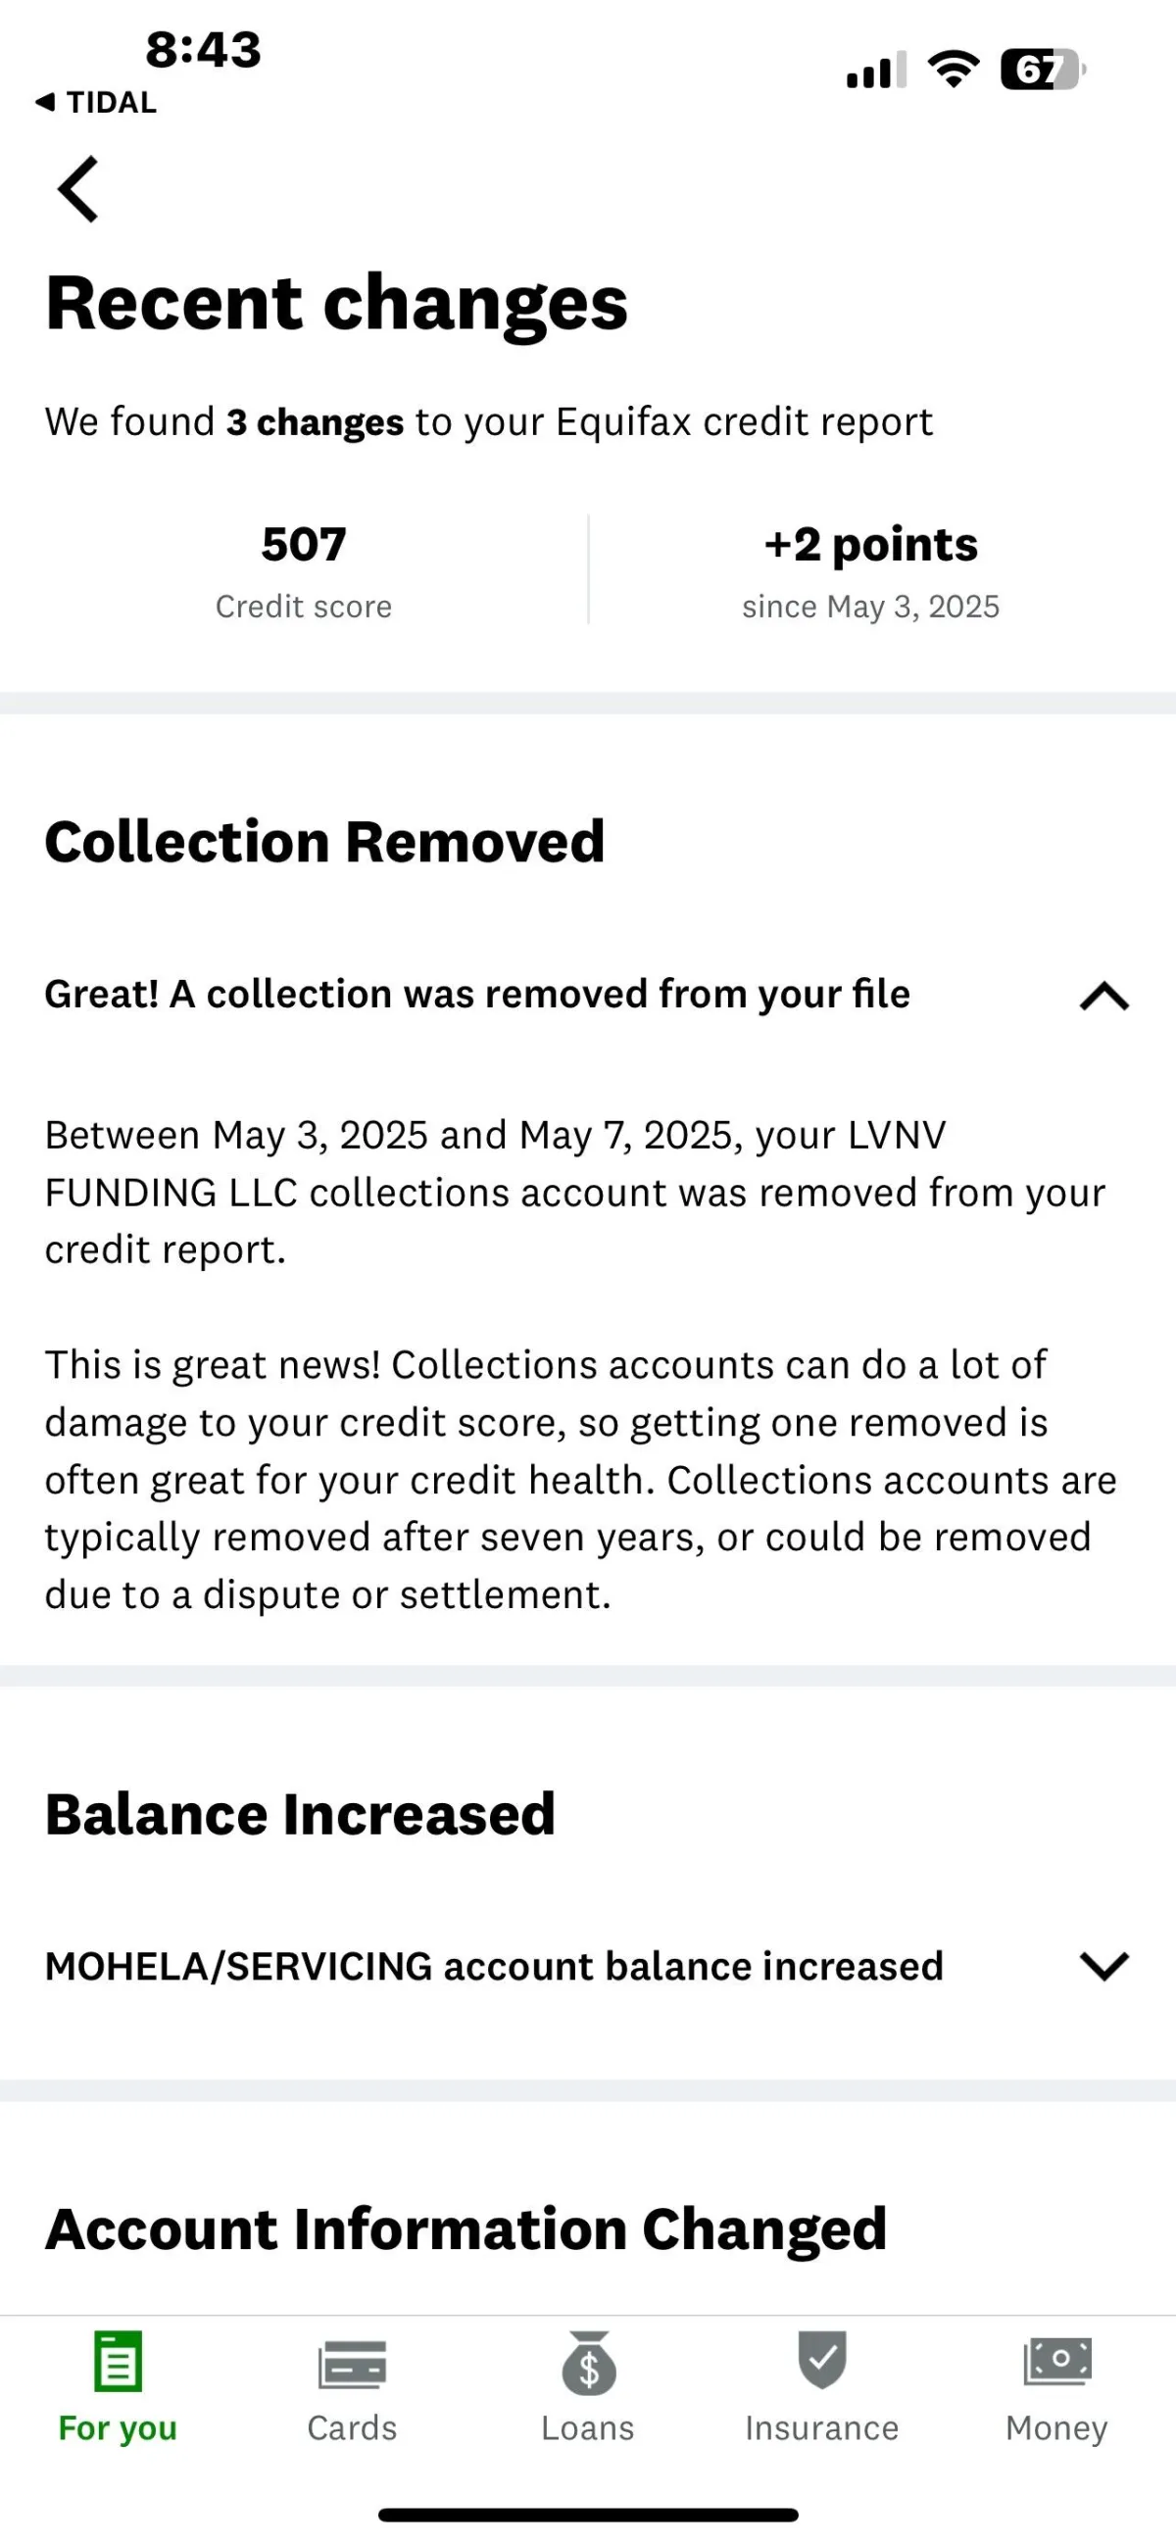The width and height of the screenshot is (1176, 2544).
Task: Expand the MOHELA/SERVICING balance increased chevron
Action: point(1103,1965)
